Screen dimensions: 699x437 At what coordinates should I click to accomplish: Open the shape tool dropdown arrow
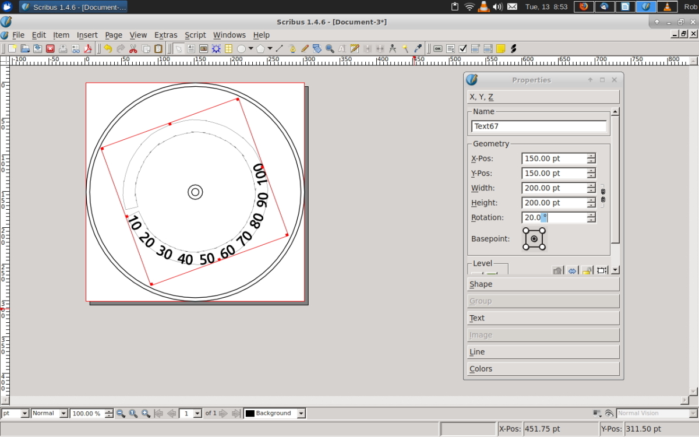(251, 49)
